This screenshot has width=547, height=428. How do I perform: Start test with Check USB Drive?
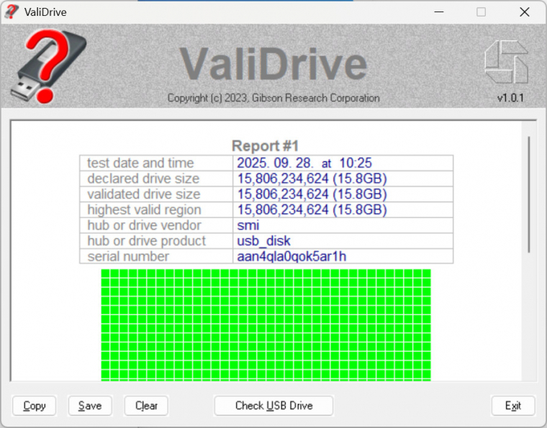click(x=273, y=406)
